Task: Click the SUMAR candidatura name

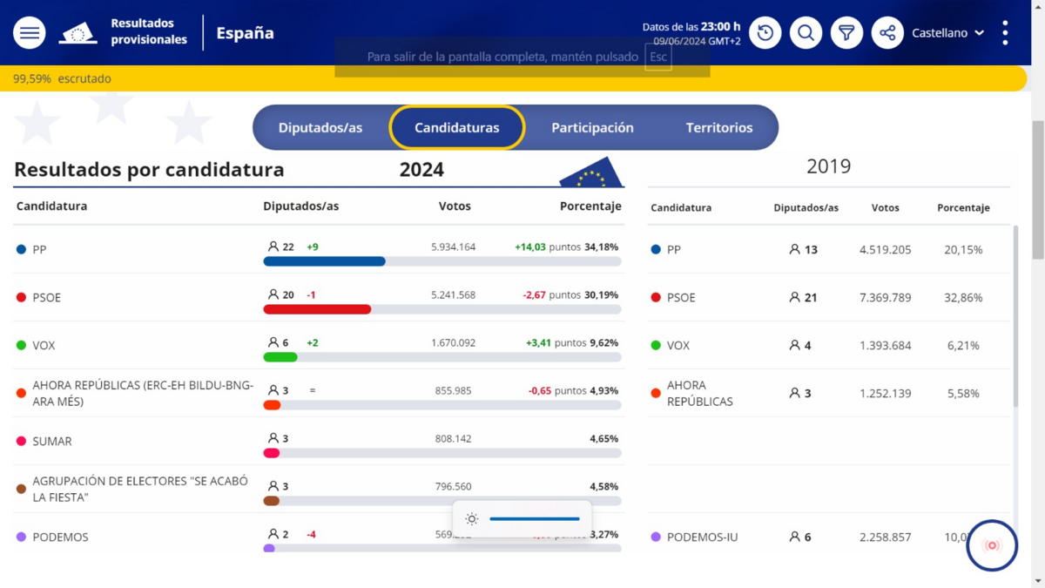Action: pos(52,441)
